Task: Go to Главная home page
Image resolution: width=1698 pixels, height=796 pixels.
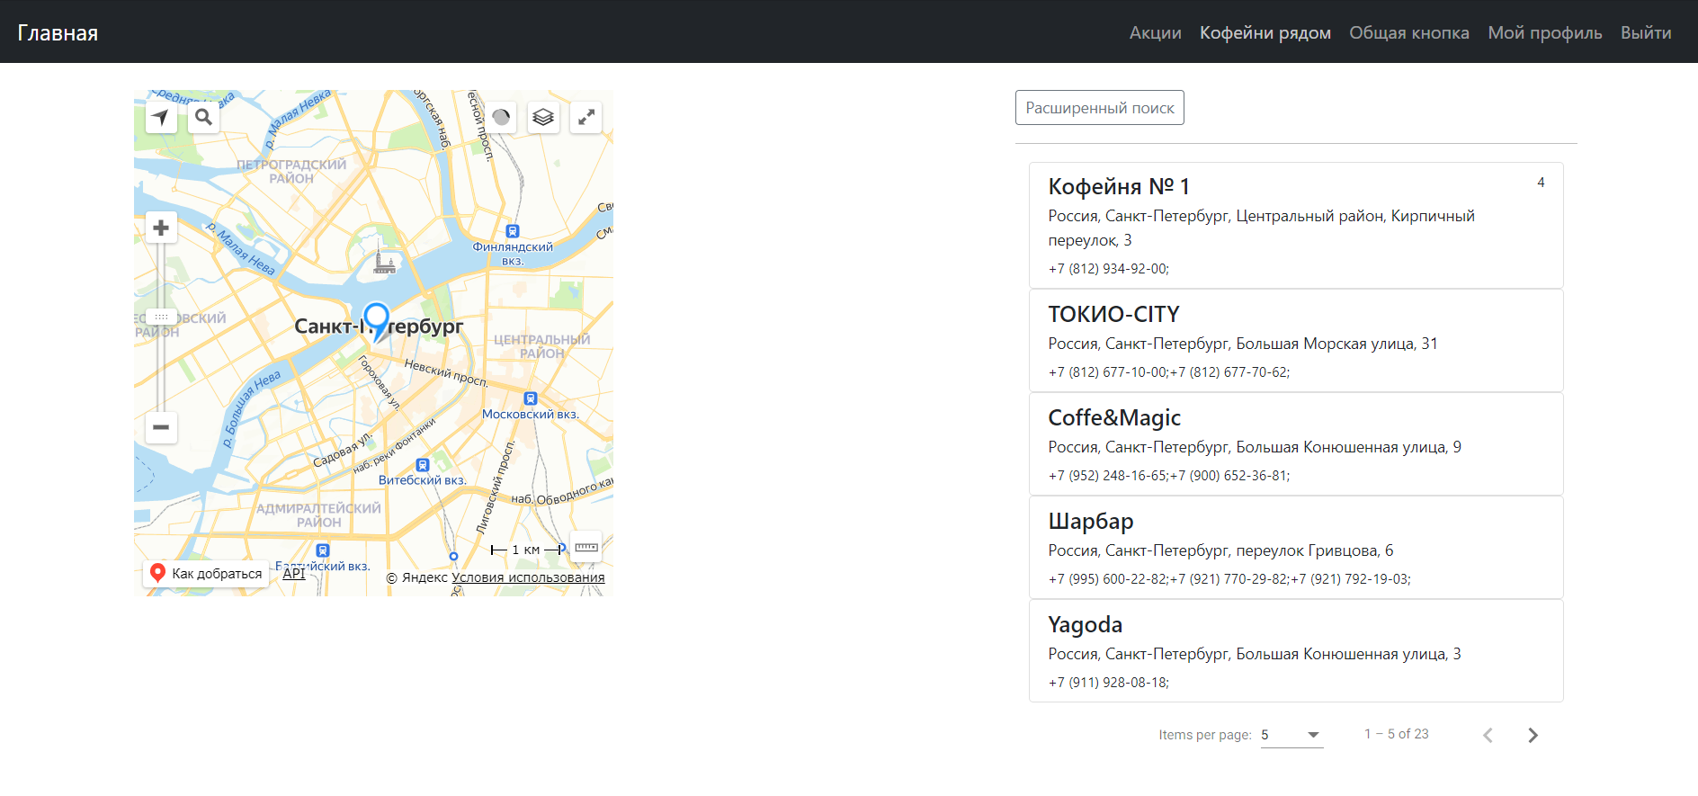Action: click(x=58, y=33)
